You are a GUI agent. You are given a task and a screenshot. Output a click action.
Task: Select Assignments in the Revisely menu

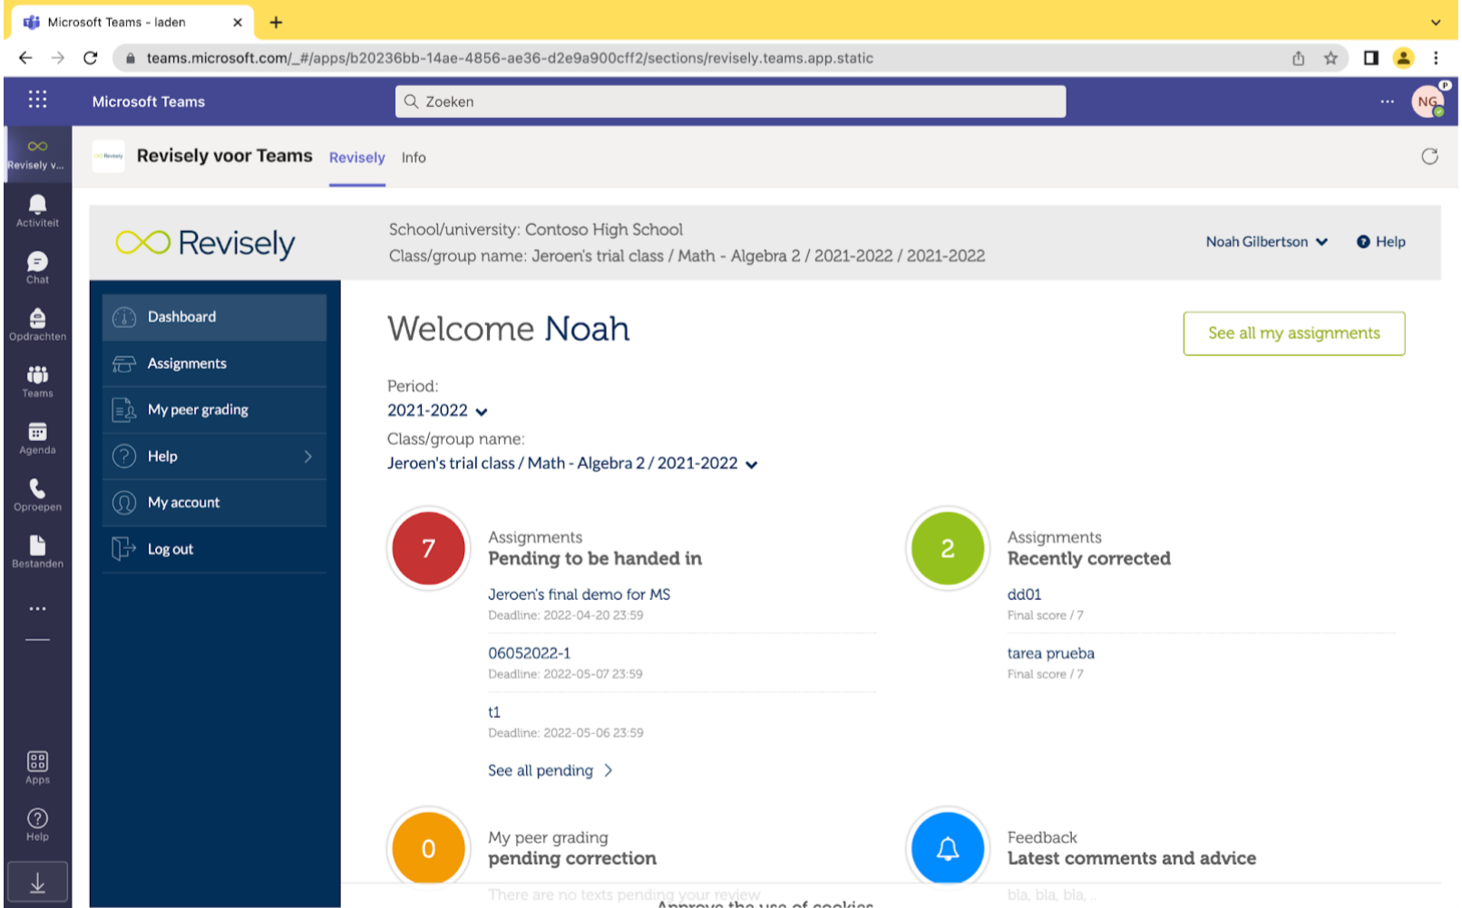(x=214, y=363)
